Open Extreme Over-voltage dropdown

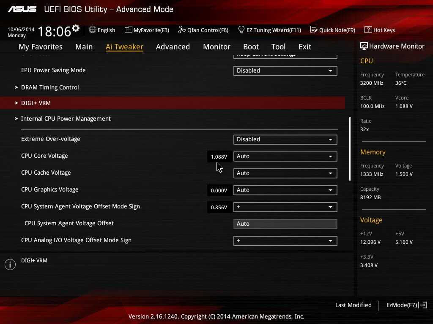tap(285, 140)
